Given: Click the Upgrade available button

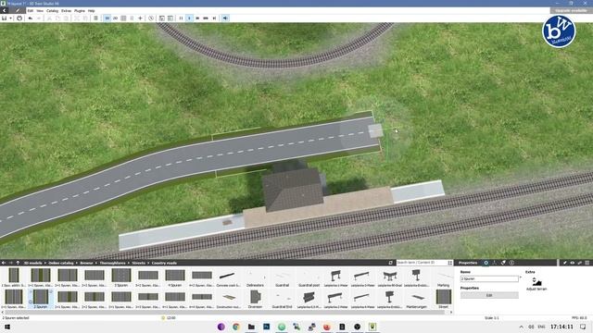Looking at the screenshot, I should click(571, 10).
